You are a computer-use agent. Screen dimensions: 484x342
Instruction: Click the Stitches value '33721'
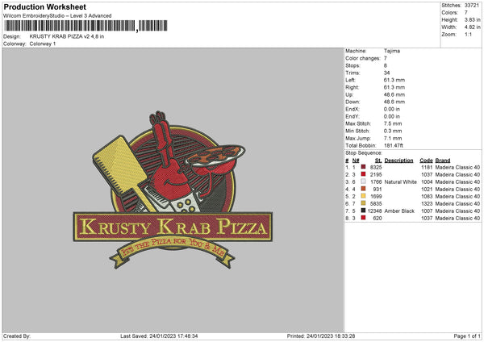pos(472,6)
